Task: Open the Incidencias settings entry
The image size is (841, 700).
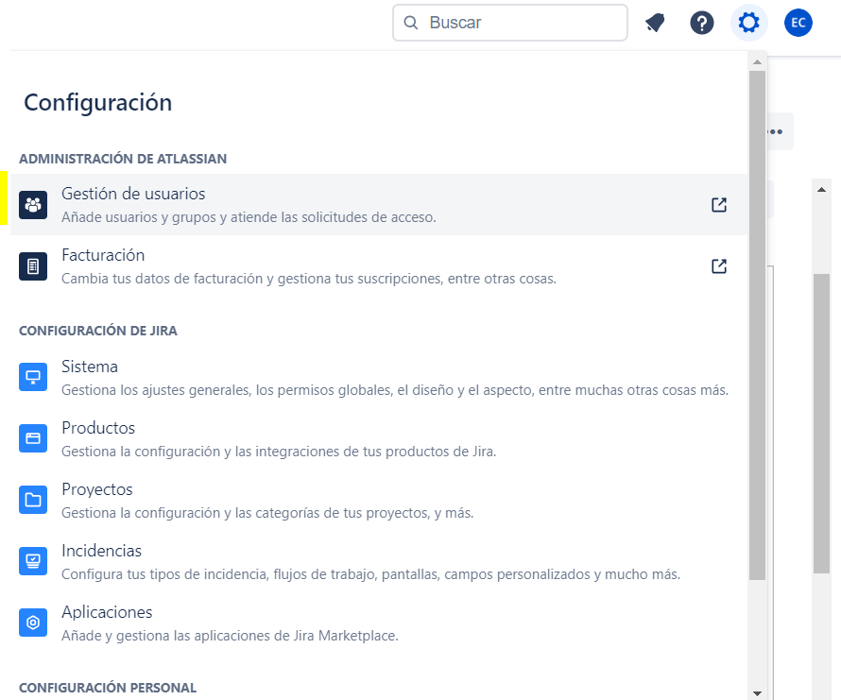Action: 379,562
